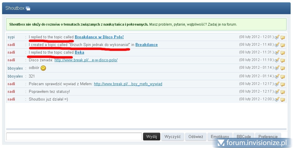Open the 'Breakdance w Disco Polo!' topic link

pos(99,37)
